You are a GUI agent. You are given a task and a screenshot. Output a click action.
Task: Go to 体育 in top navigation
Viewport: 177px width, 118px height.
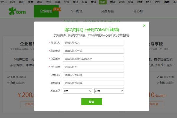coord(31,2)
